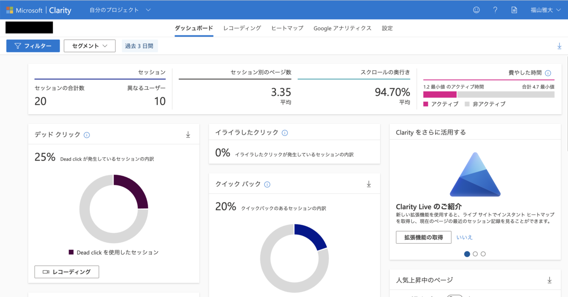Open the セグメント dropdown

(89, 46)
